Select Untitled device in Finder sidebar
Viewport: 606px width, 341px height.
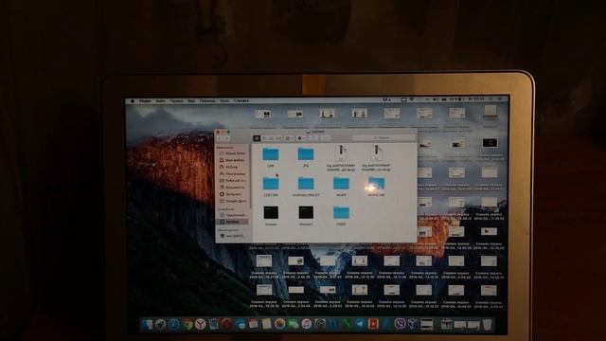click(232, 222)
